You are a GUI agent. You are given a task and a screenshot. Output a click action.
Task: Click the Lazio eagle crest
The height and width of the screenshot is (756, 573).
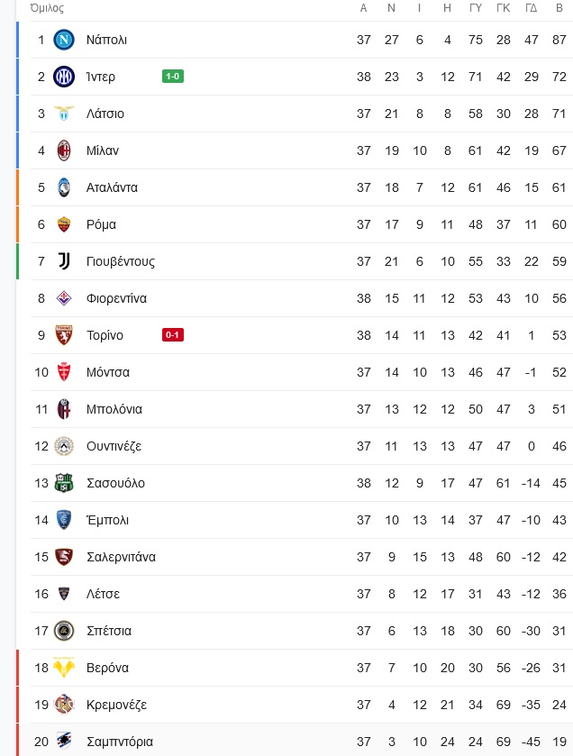[64, 114]
